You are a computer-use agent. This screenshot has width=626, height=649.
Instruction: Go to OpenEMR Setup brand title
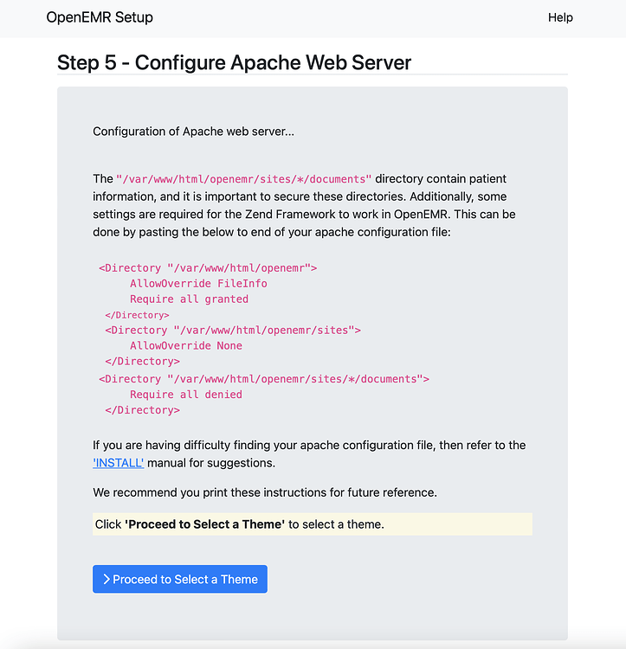click(x=100, y=17)
